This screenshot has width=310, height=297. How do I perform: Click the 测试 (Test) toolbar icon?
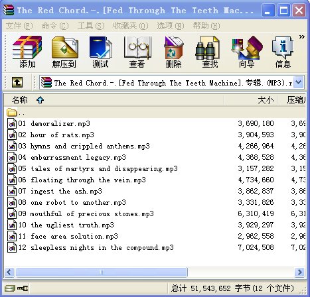tap(101, 52)
